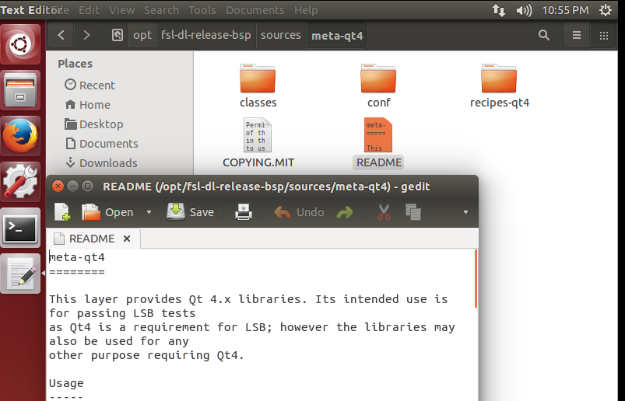625x401 pixels.
Task: Close the README tab
Action: tap(127, 239)
